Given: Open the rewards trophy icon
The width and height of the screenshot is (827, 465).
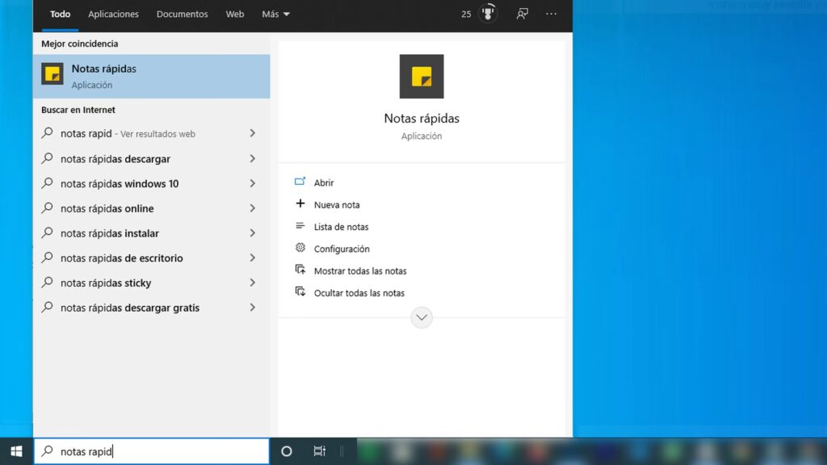Looking at the screenshot, I should (488, 13).
